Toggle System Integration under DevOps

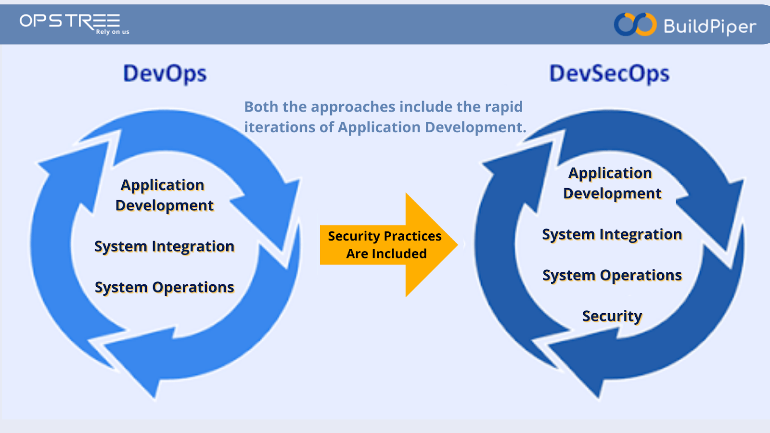pyautogui.click(x=164, y=246)
